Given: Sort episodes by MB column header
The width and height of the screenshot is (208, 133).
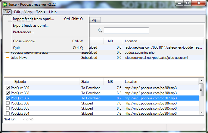Looking at the screenshot, I should [113, 82].
